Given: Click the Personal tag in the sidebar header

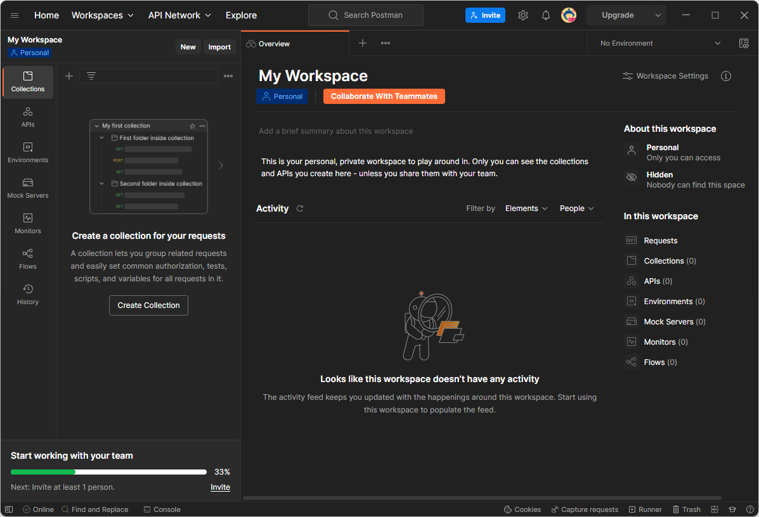Looking at the screenshot, I should pos(30,53).
